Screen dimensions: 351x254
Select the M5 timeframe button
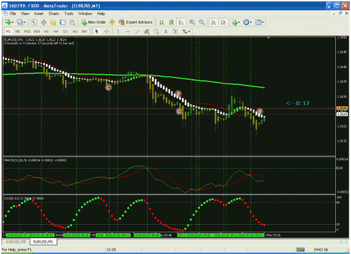[x=17, y=31]
